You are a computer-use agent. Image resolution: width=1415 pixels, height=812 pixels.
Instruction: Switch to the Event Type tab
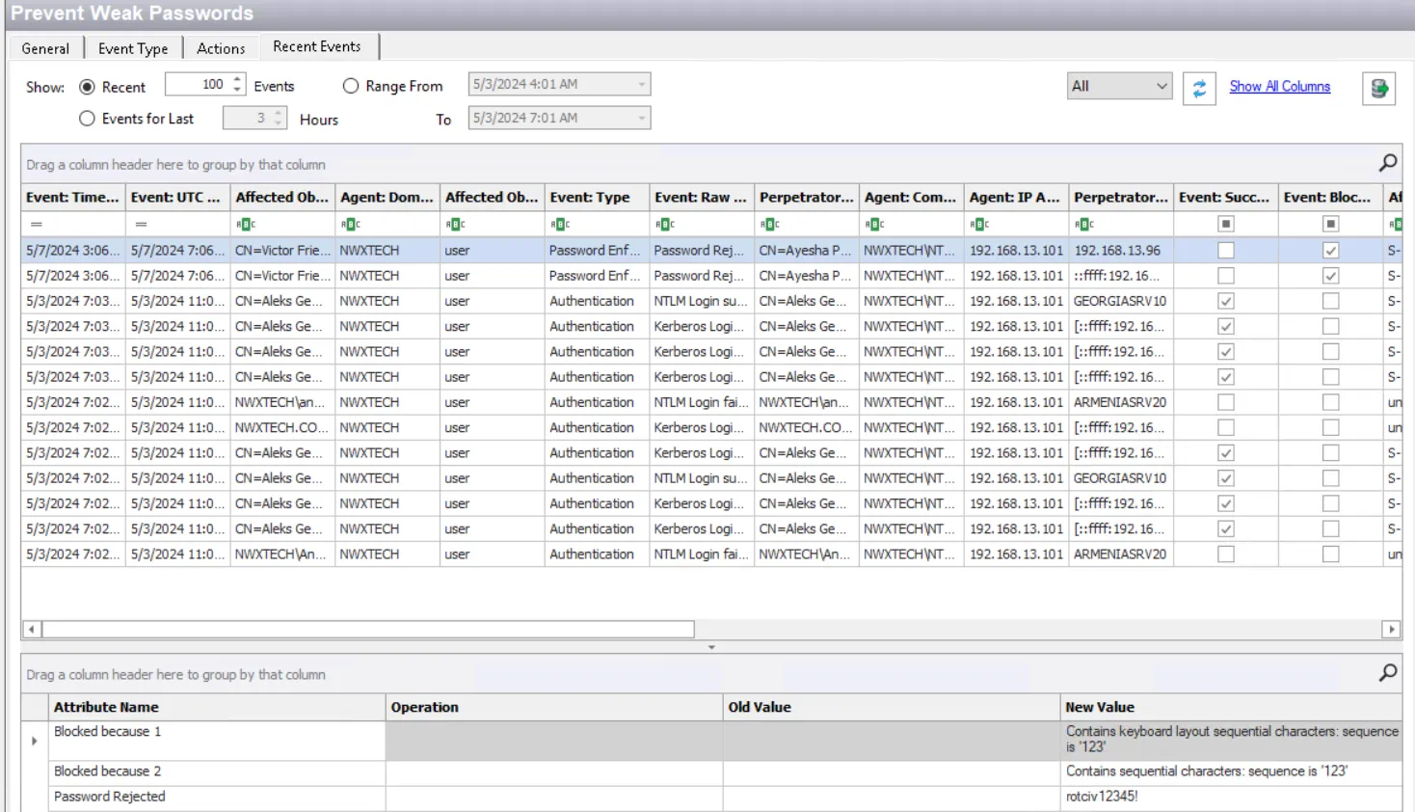[x=133, y=48]
